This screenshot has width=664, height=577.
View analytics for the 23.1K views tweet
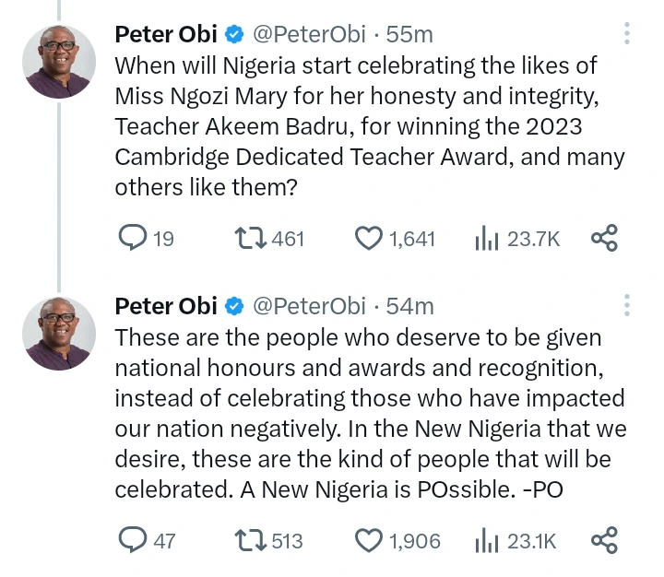(x=486, y=540)
